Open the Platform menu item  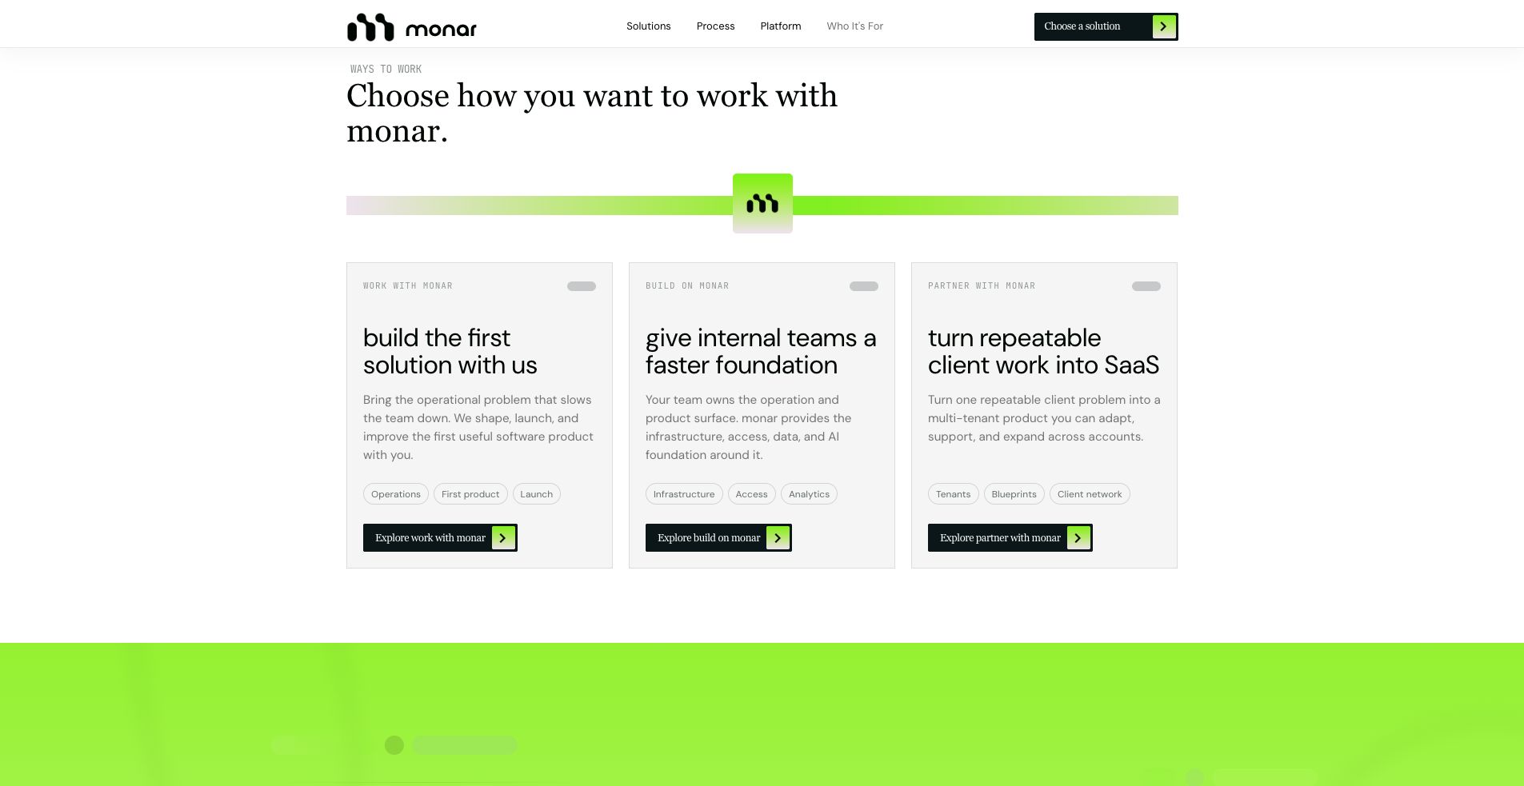(x=781, y=26)
